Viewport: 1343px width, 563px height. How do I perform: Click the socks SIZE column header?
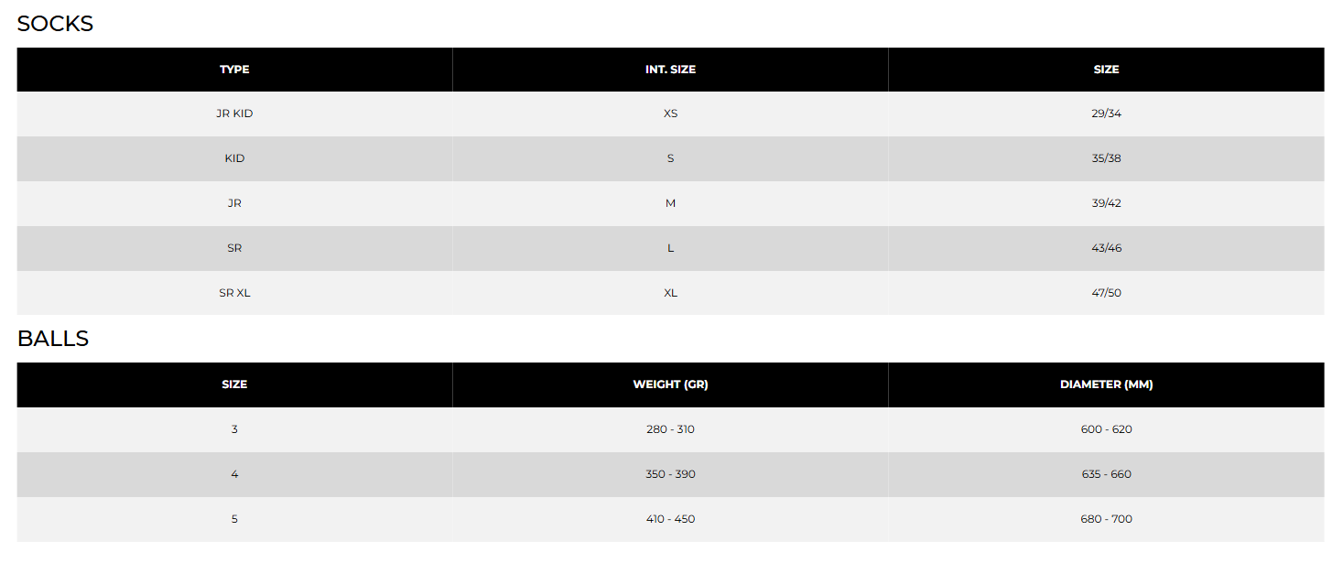point(1106,70)
